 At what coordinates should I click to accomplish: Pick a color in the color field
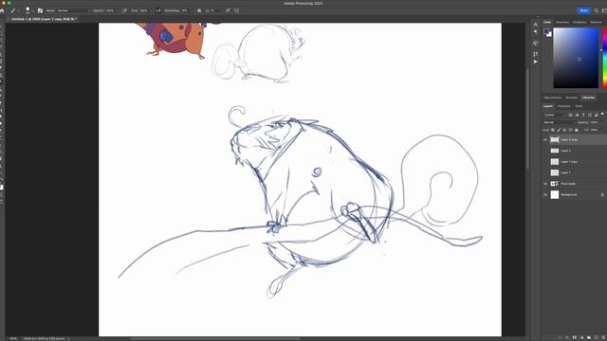576,58
